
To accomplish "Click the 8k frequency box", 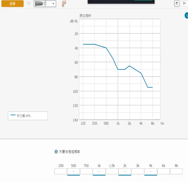I will coord(176,171).
